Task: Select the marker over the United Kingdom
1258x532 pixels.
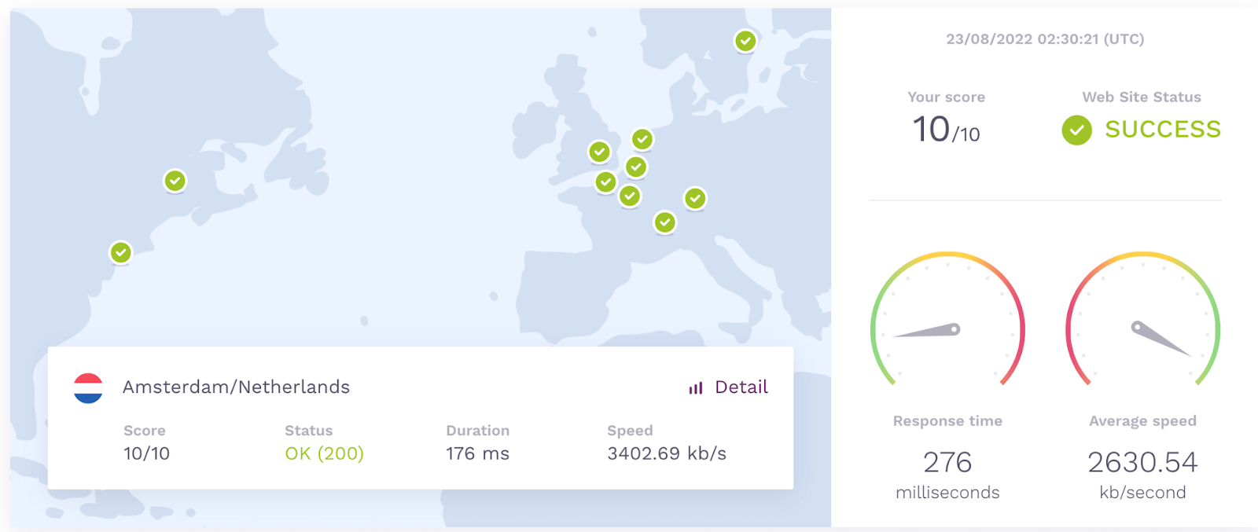Action: 600,152
